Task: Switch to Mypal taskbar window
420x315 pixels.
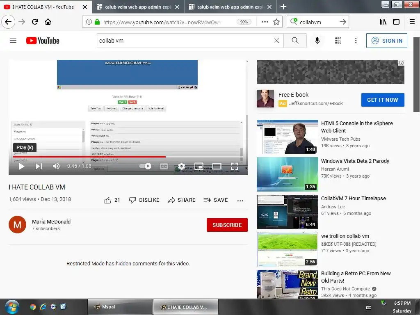Action: tap(120, 307)
